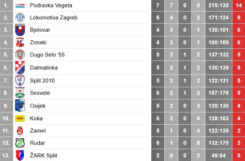Click the Bjelovar club crest
The height and width of the screenshot is (161, 245).
coord(19,30)
